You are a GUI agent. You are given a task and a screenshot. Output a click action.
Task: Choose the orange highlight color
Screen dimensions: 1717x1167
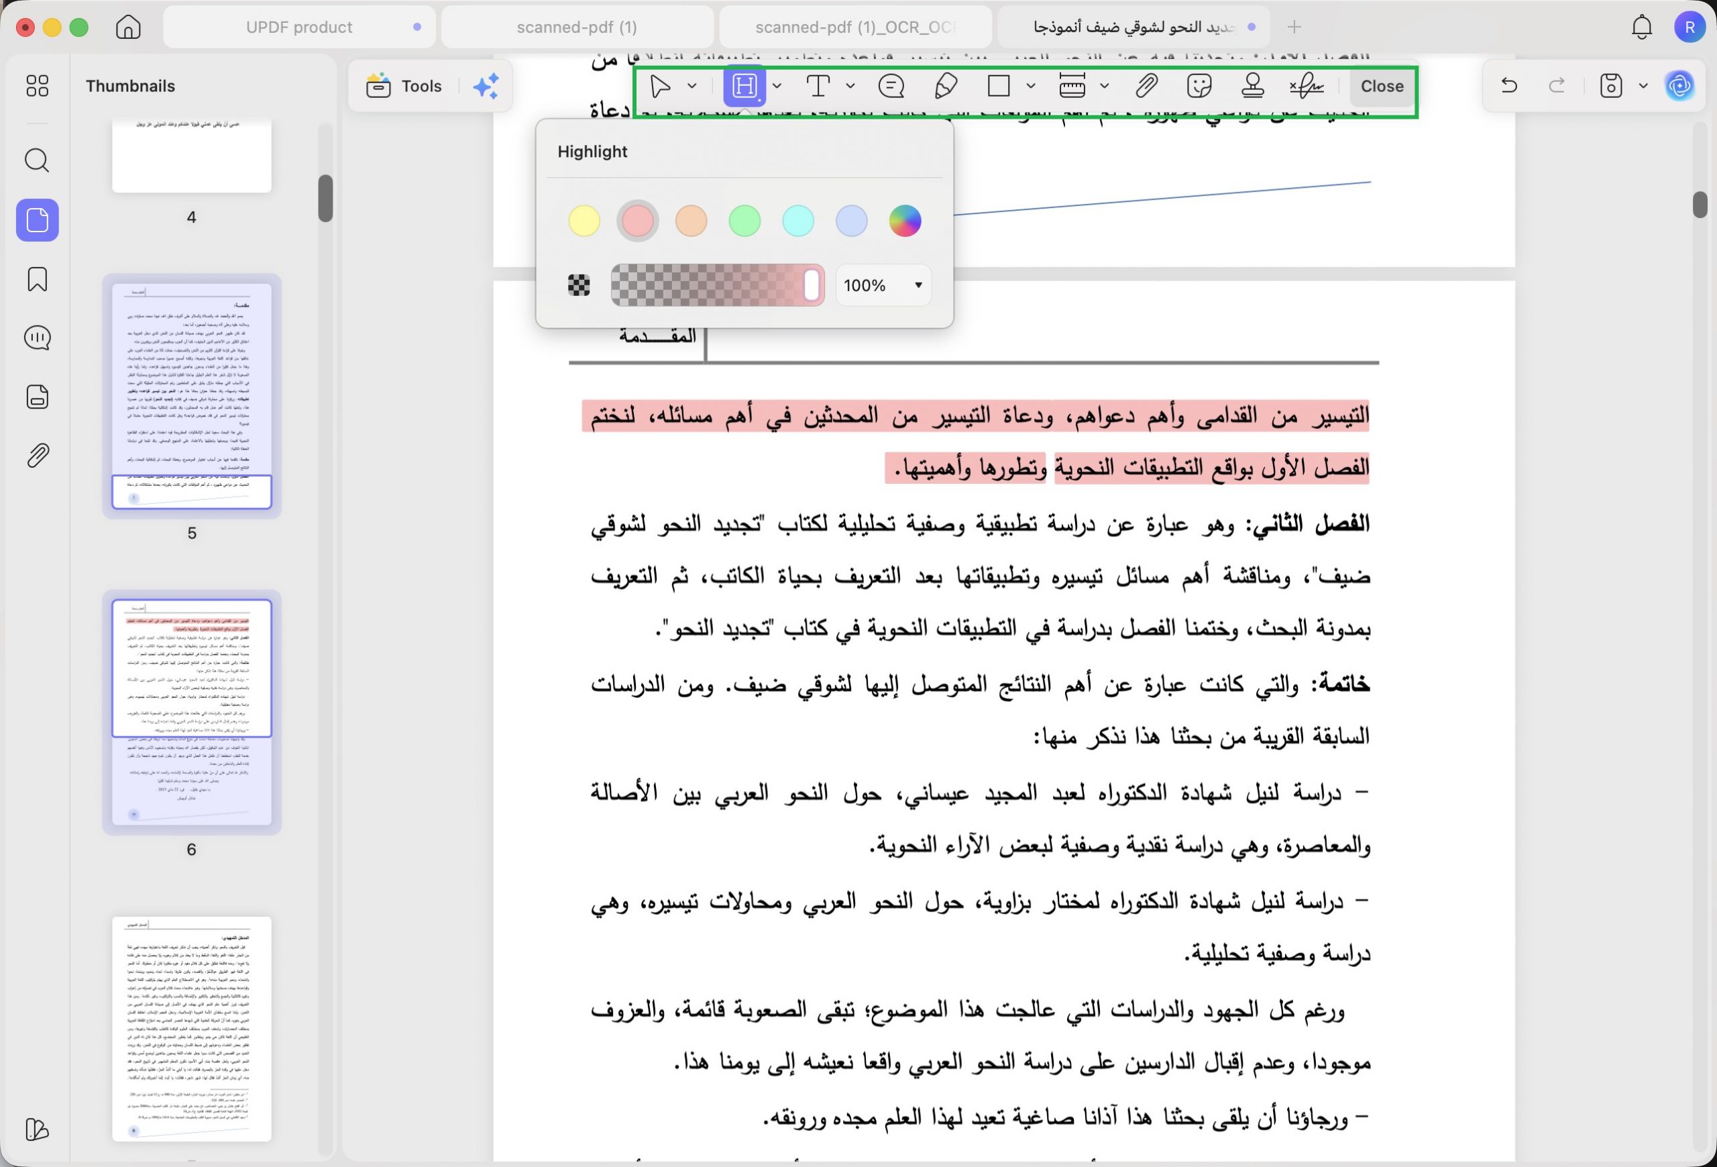pos(691,221)
